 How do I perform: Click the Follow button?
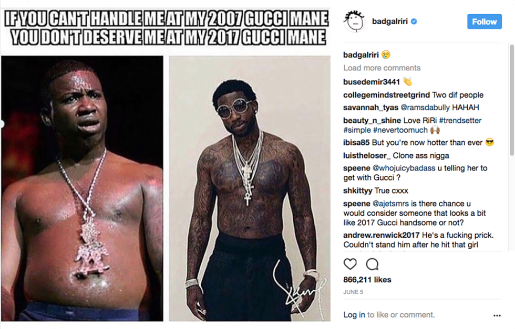pos(485,22)
